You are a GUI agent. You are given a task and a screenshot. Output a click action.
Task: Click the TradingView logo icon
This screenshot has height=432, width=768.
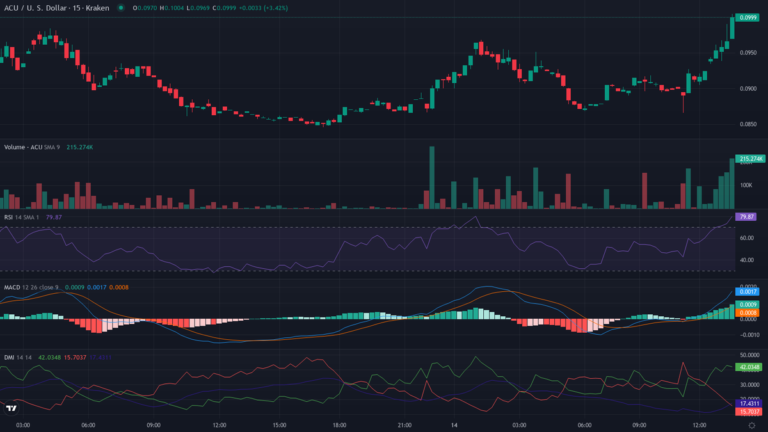[11, 408]
